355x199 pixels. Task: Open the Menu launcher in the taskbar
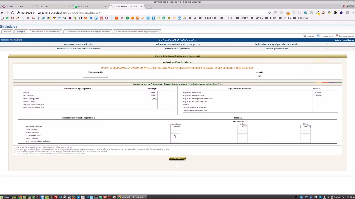[x=5, y=197]
